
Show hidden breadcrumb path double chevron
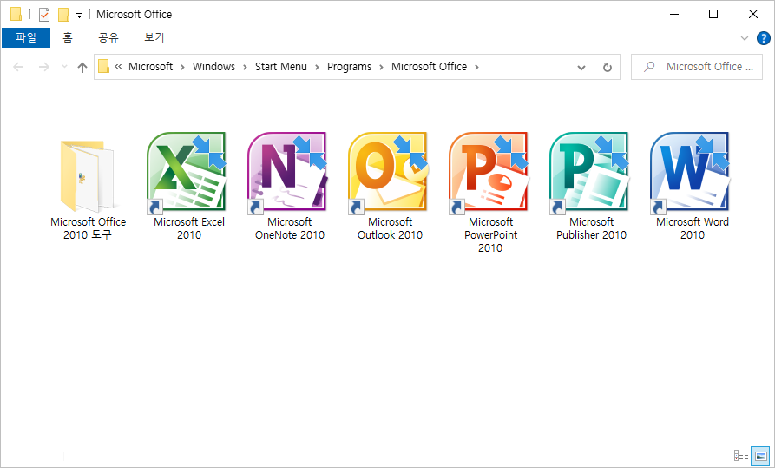point(118,66)
